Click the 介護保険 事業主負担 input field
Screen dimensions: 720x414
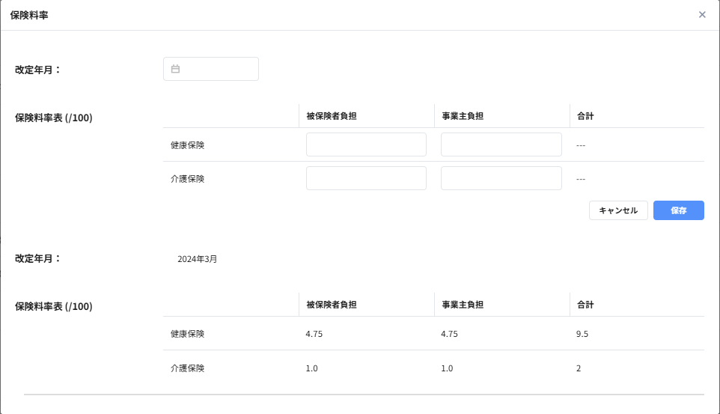pyautogui.click(x=501, y=178)
